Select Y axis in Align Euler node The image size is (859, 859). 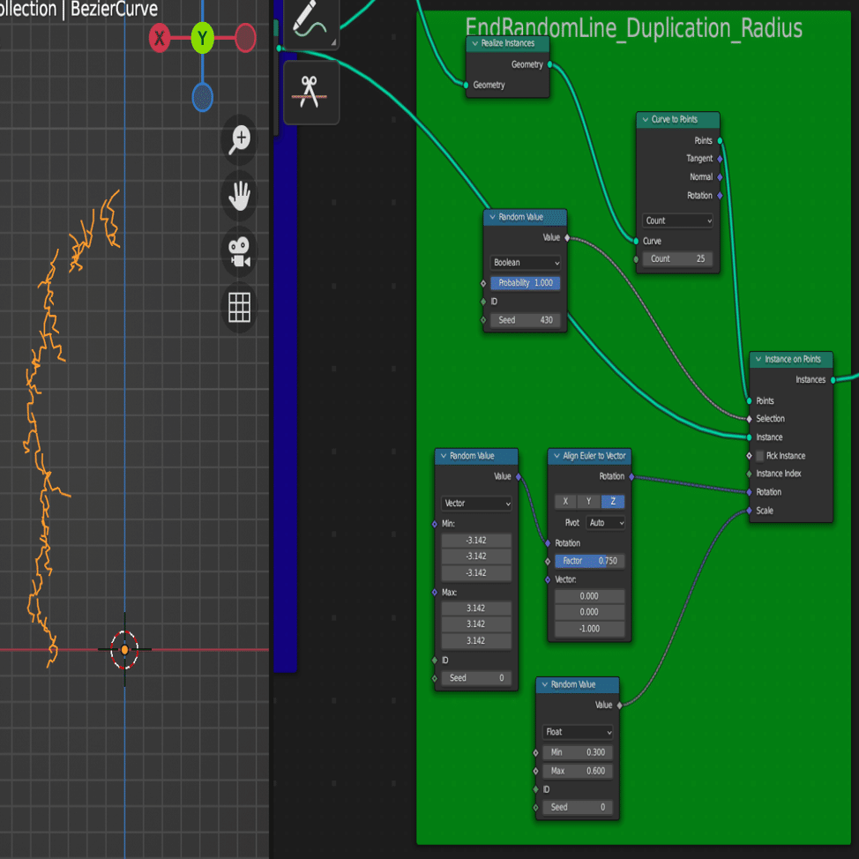(x=589, y=501)
